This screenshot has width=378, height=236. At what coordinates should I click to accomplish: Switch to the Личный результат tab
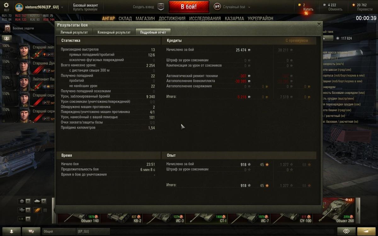click(74, 32)
